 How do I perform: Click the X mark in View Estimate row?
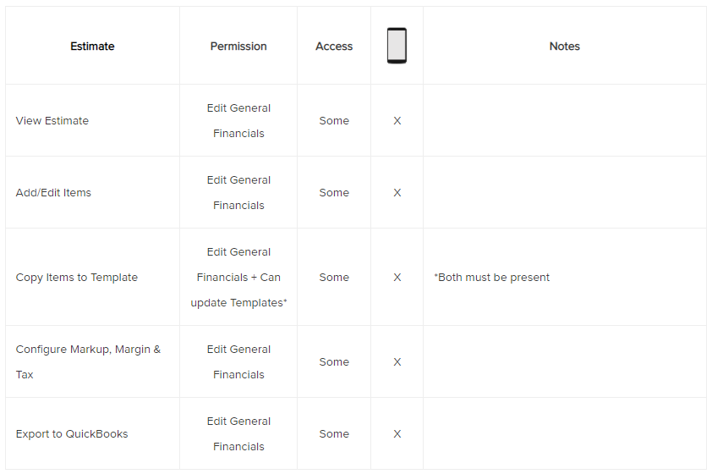point(397,121)
